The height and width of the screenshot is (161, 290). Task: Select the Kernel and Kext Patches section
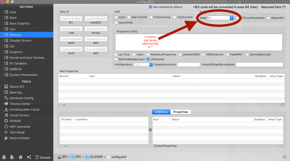[27, 58]
